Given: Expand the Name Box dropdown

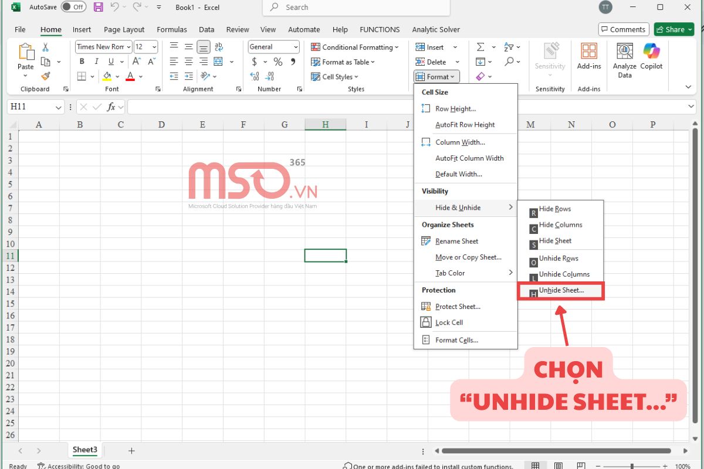Looking at the screenshot, I should 58,107.
